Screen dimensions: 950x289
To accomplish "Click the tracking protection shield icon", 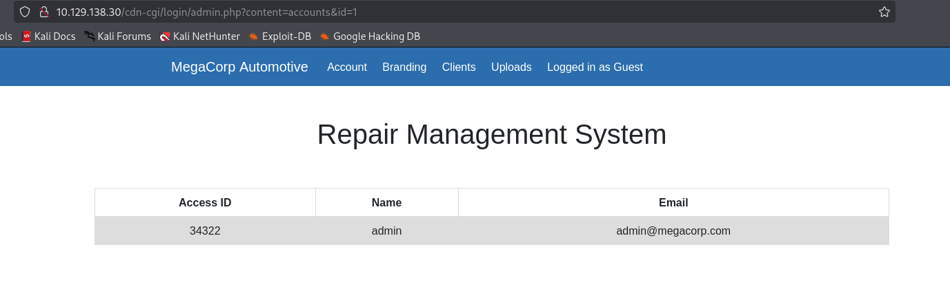I will 25,12.
